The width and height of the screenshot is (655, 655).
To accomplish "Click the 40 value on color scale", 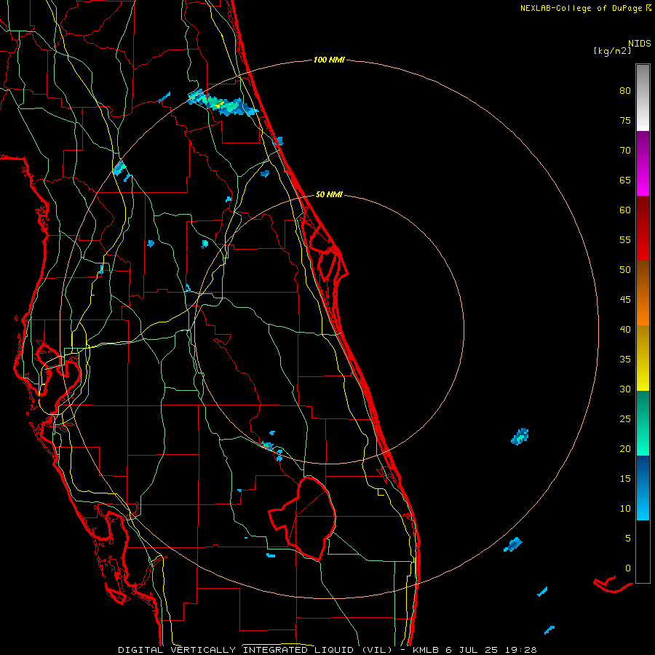I will tap(625, 330).
